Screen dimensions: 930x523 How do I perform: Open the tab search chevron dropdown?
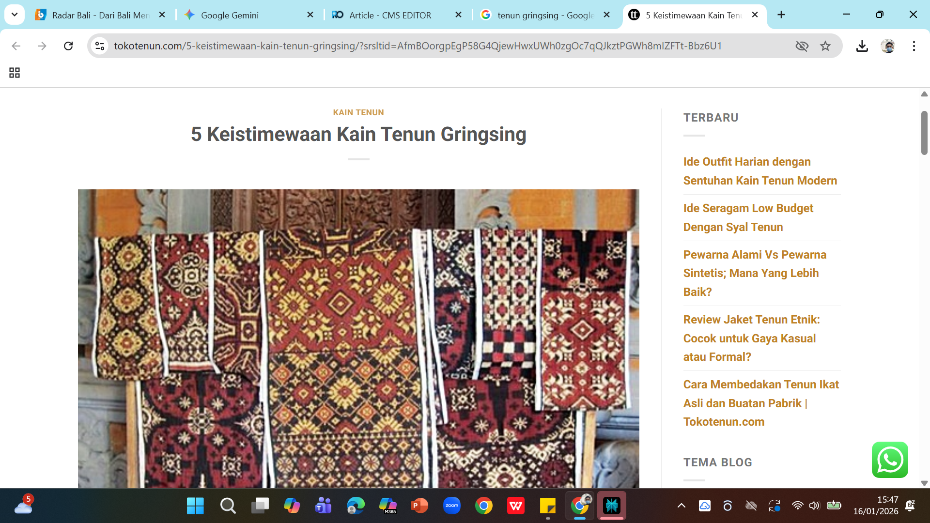(x=14, y=15)
